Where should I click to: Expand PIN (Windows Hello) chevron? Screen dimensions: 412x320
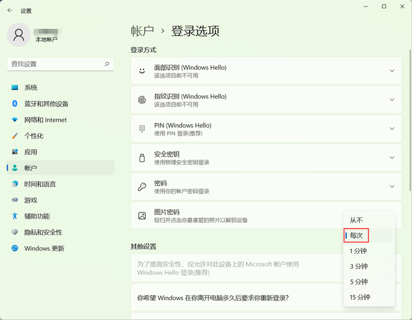coord(392,129)
